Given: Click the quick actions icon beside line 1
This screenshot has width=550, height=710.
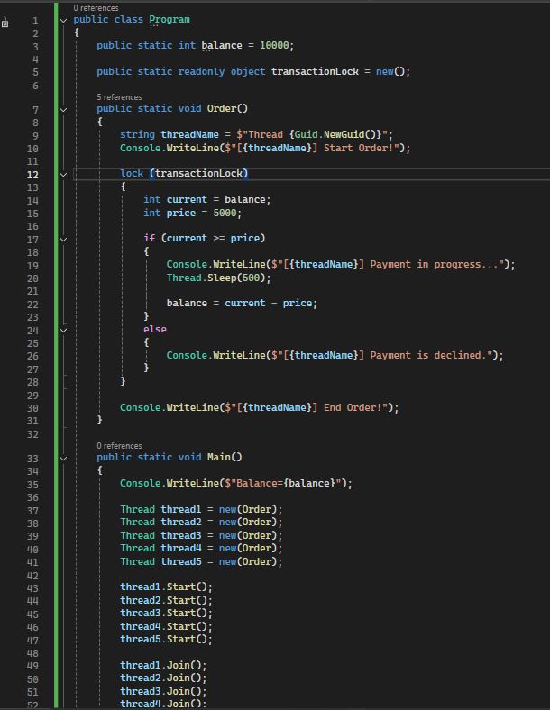Looking at the screenshot, I should (5, 22).
